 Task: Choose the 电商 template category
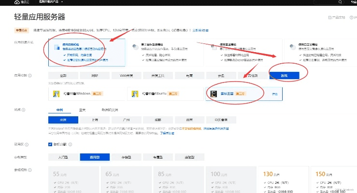(189, 75)
